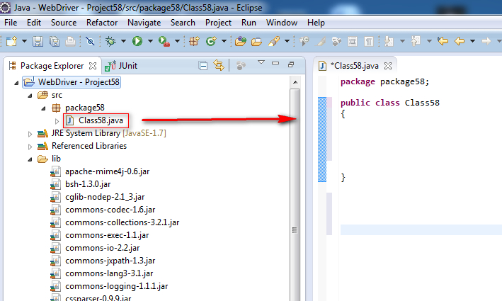Minimize the Package Explorer view panel
Viewport: 502px width, 301px height.
[x=275, y=64]
